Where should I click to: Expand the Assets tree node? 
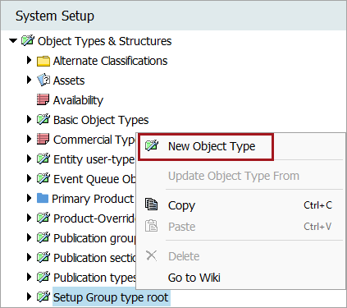(x=29, y=80)
